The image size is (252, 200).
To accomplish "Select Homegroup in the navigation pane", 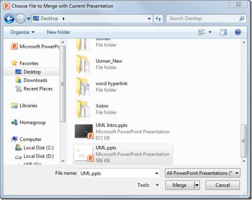I will pos(33,123).
